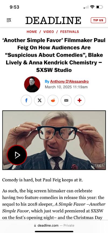Share article on Facebook

(x=26, y=100)
